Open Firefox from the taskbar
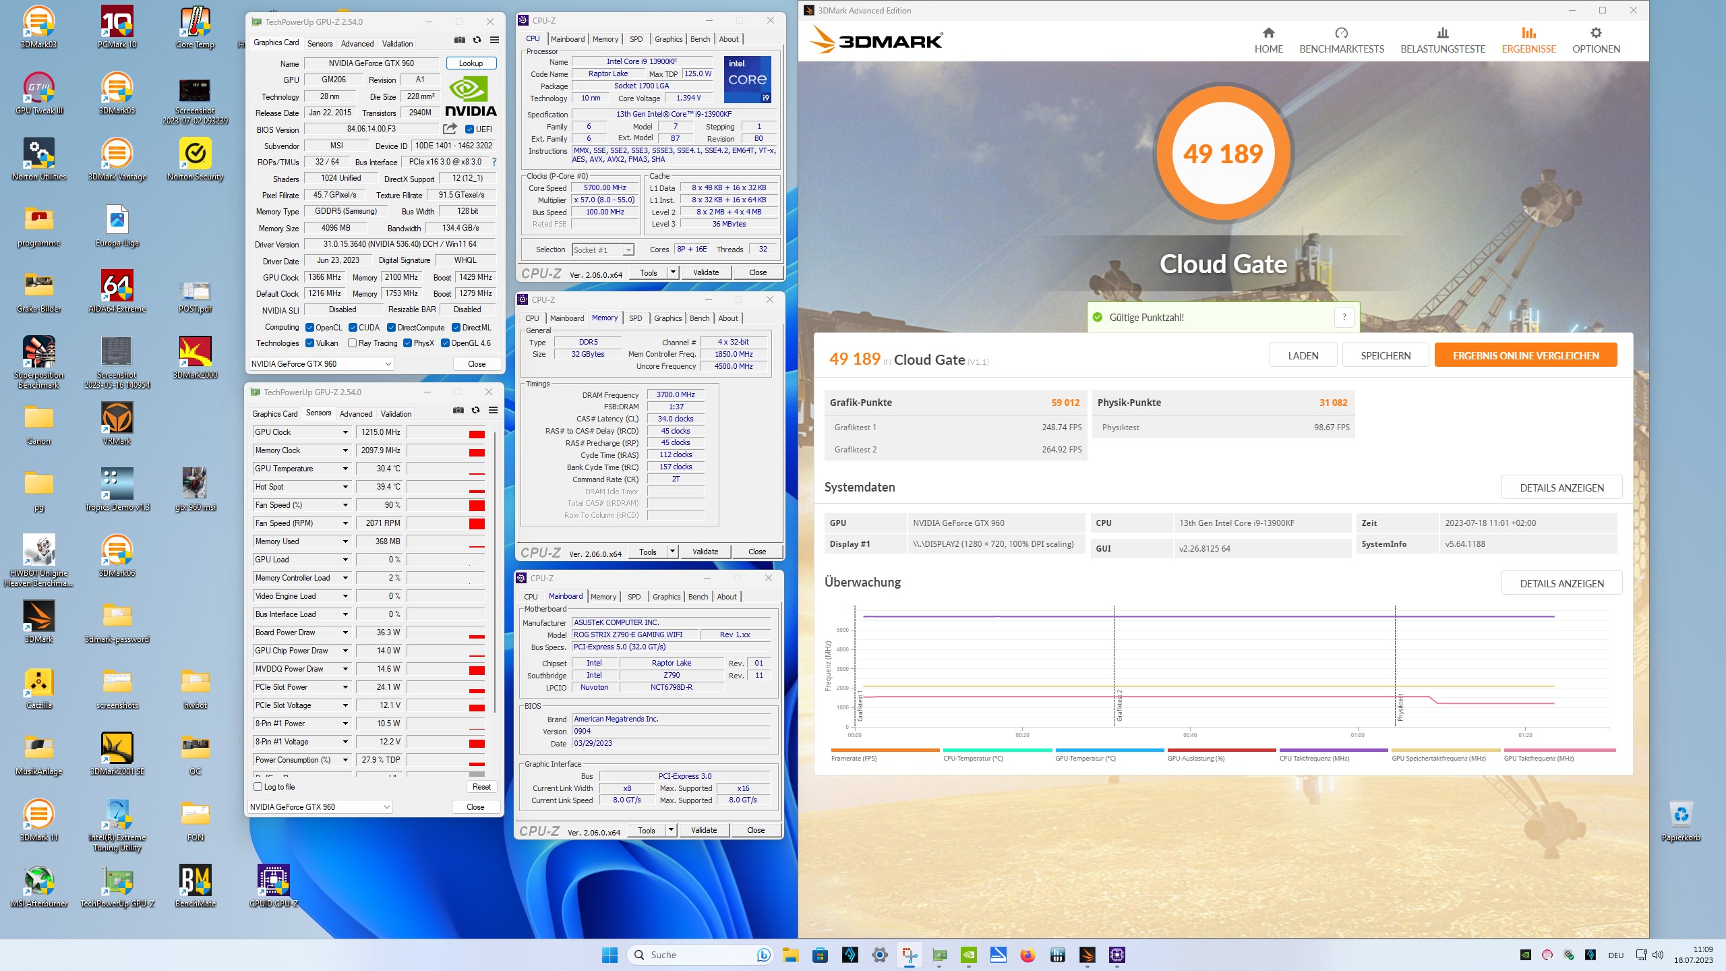The height and width of the screenshot is (971, 1726). (x=1028, y=955)
